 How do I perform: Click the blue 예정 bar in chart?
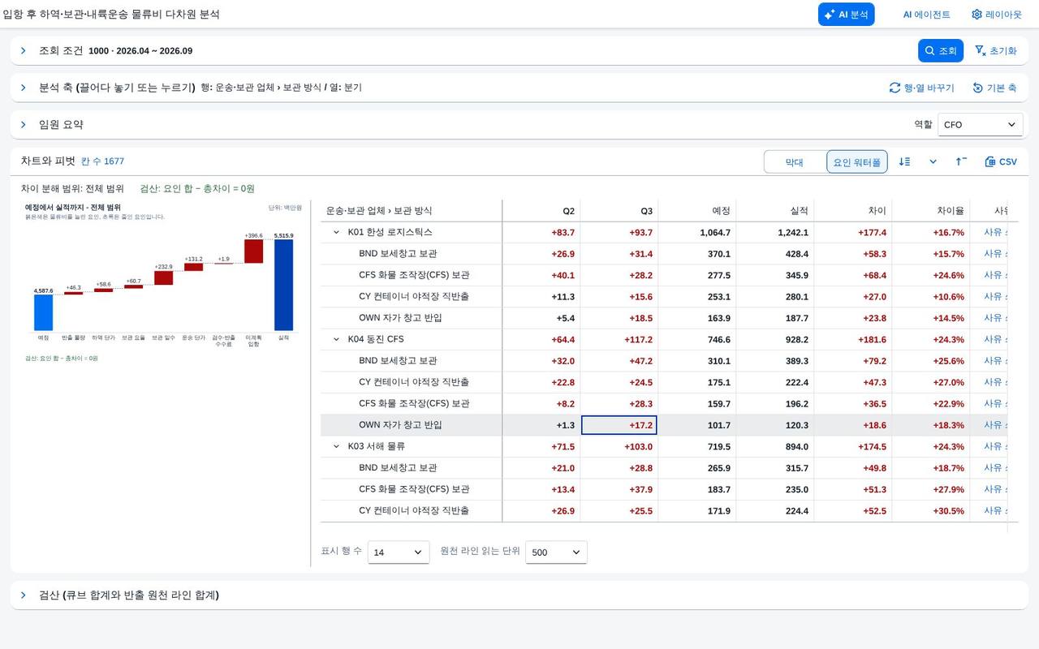click(43, 312)
